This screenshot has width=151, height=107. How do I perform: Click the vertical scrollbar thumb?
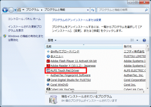pyautogui.click(x=147, y=49)
